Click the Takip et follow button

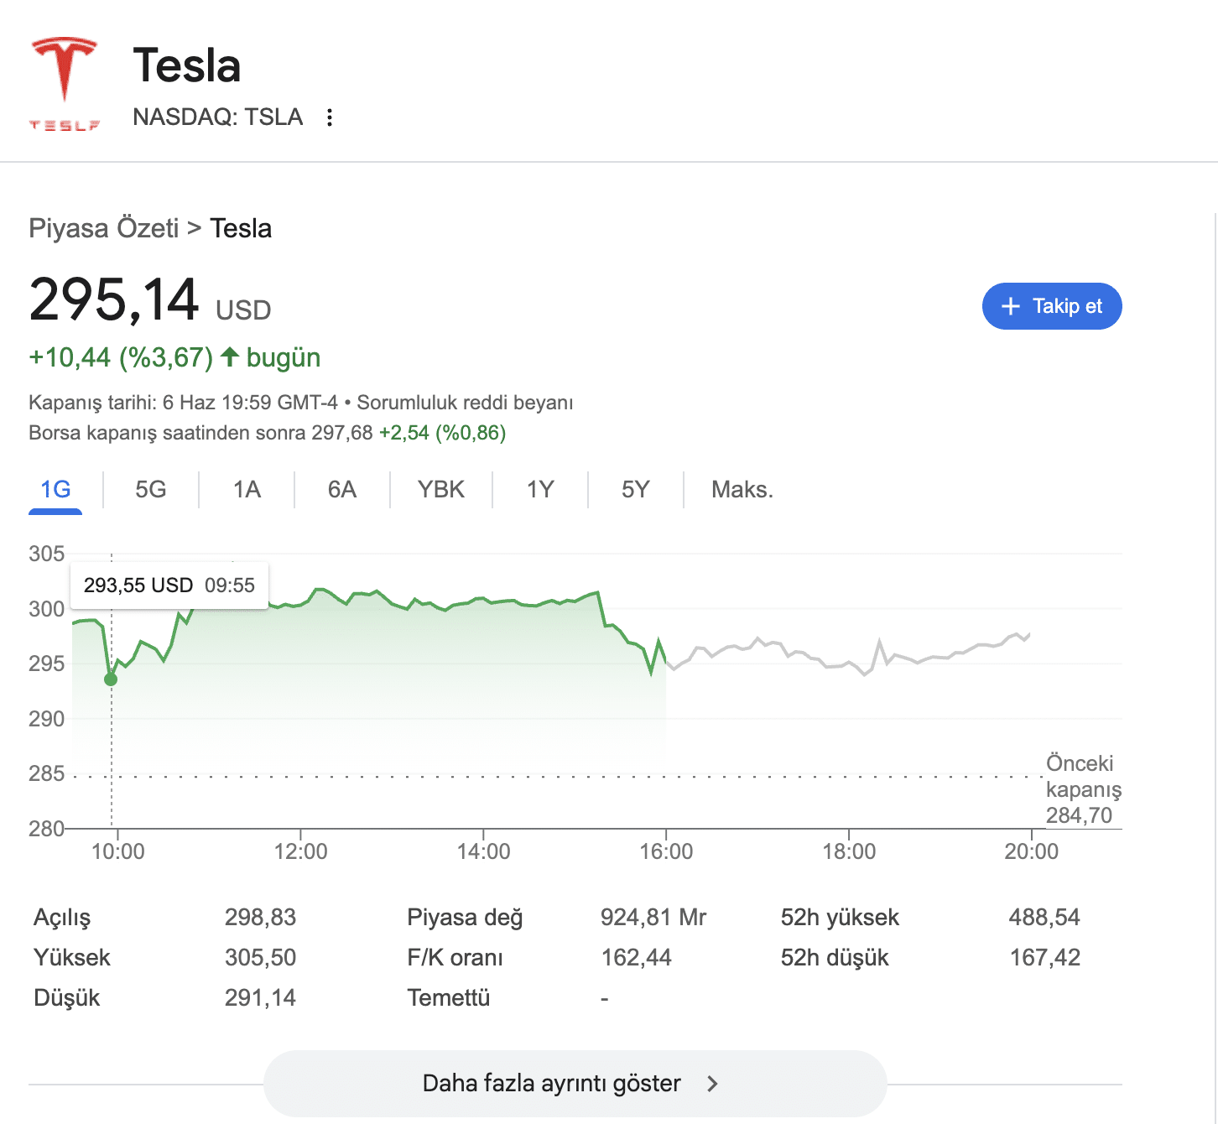tap(1052, 306)
